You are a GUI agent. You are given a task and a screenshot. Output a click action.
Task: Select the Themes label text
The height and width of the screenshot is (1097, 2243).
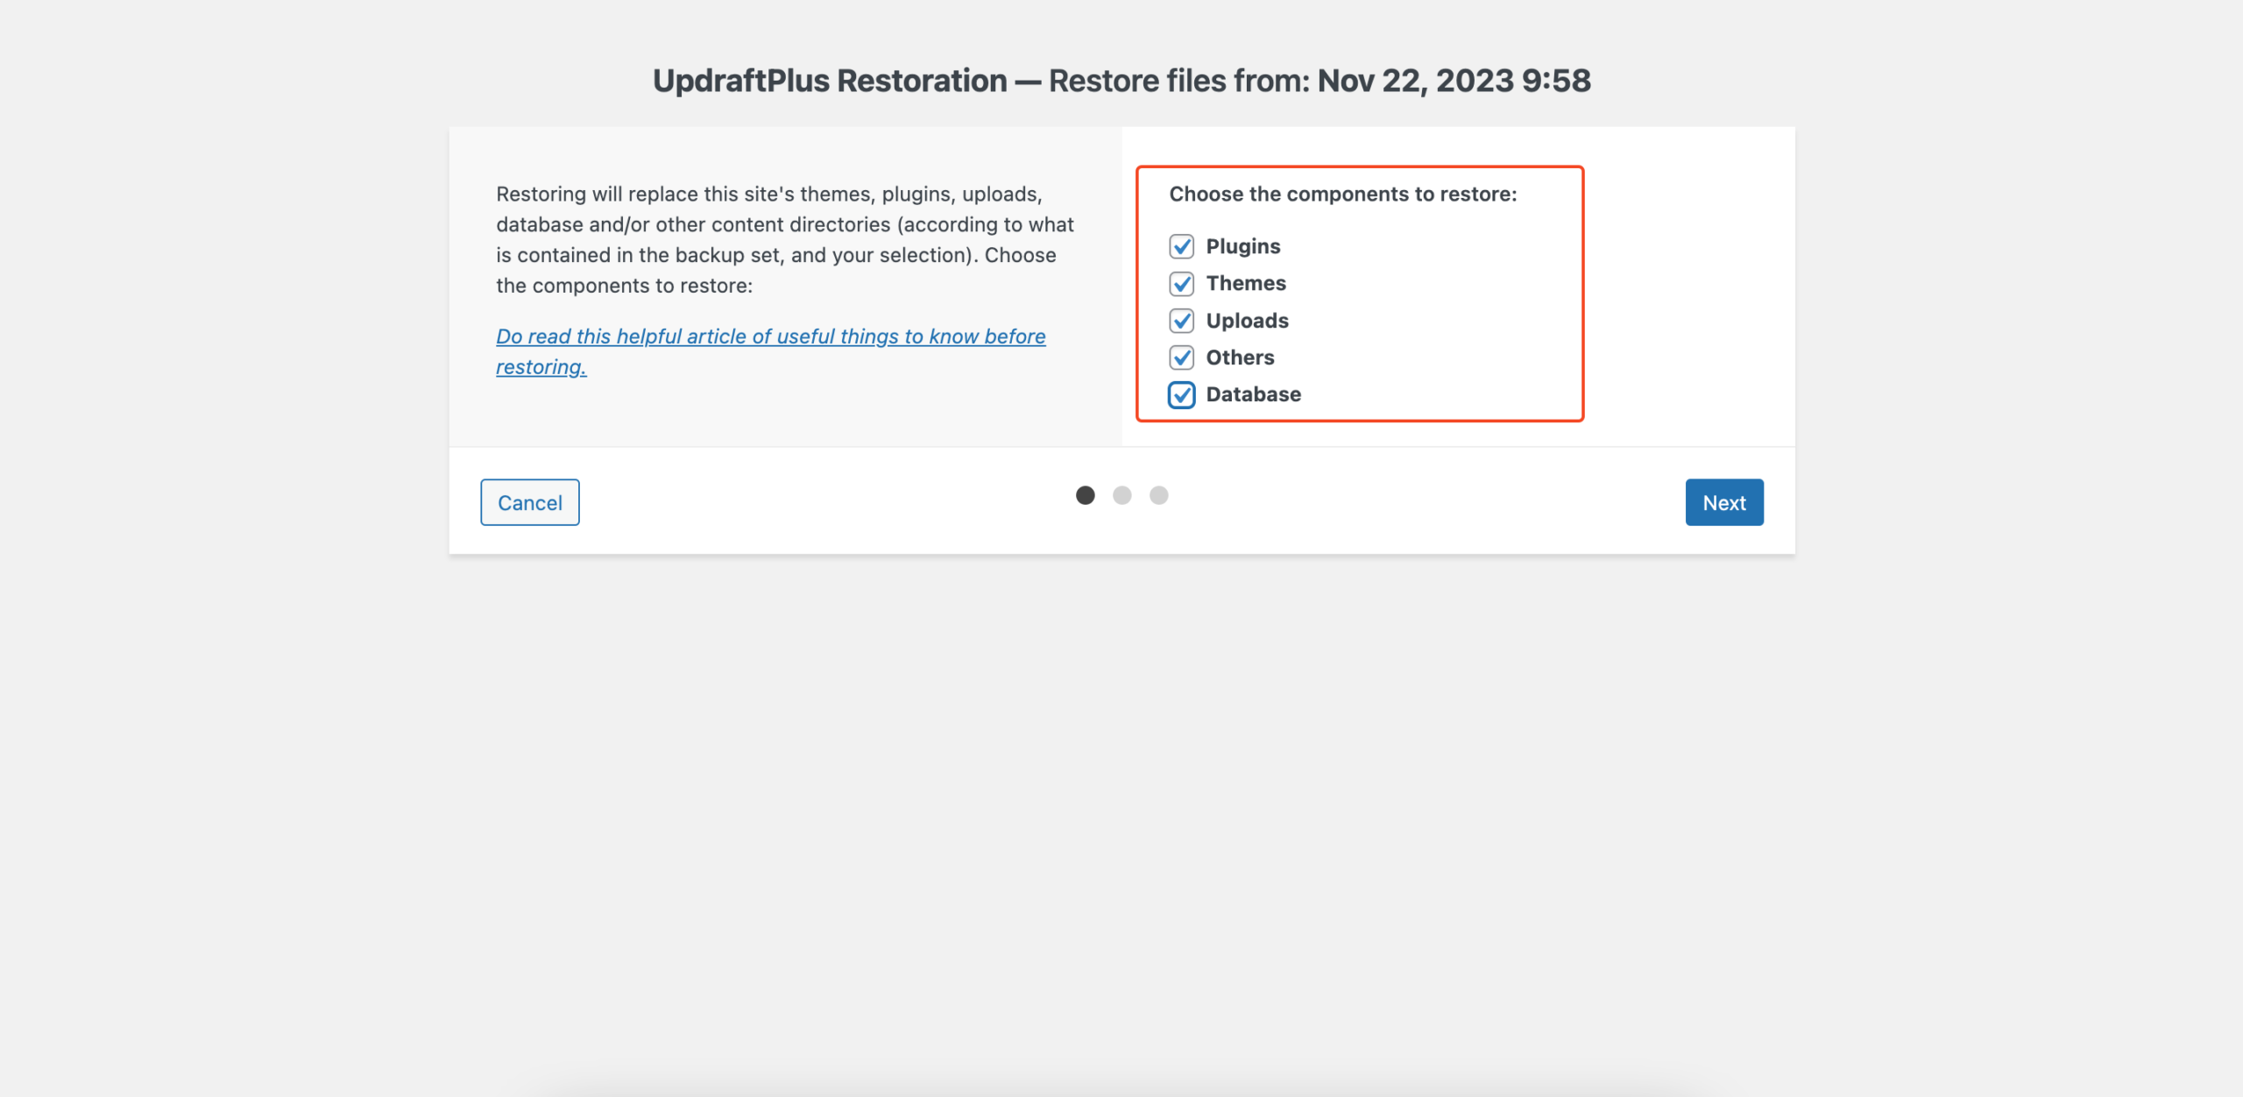(1245, 283)
